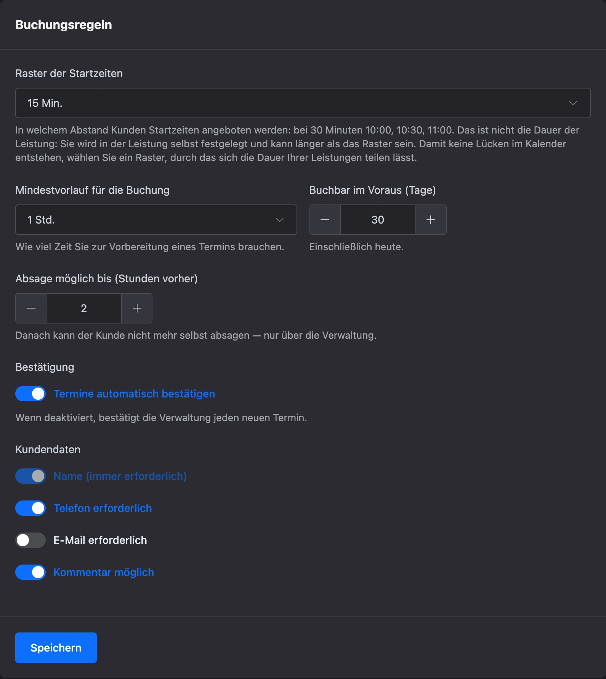
Task: Turn off Kommentar möglich switch
Action: pos(30,572)
